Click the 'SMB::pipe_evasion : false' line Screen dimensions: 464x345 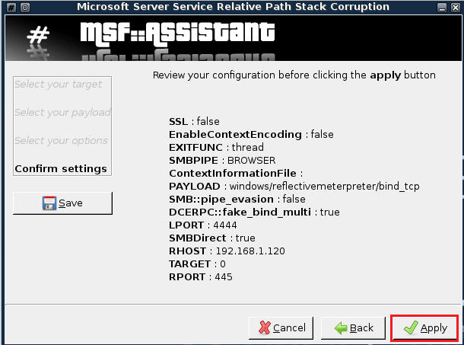pyautogui.click(x=237, y=200)
